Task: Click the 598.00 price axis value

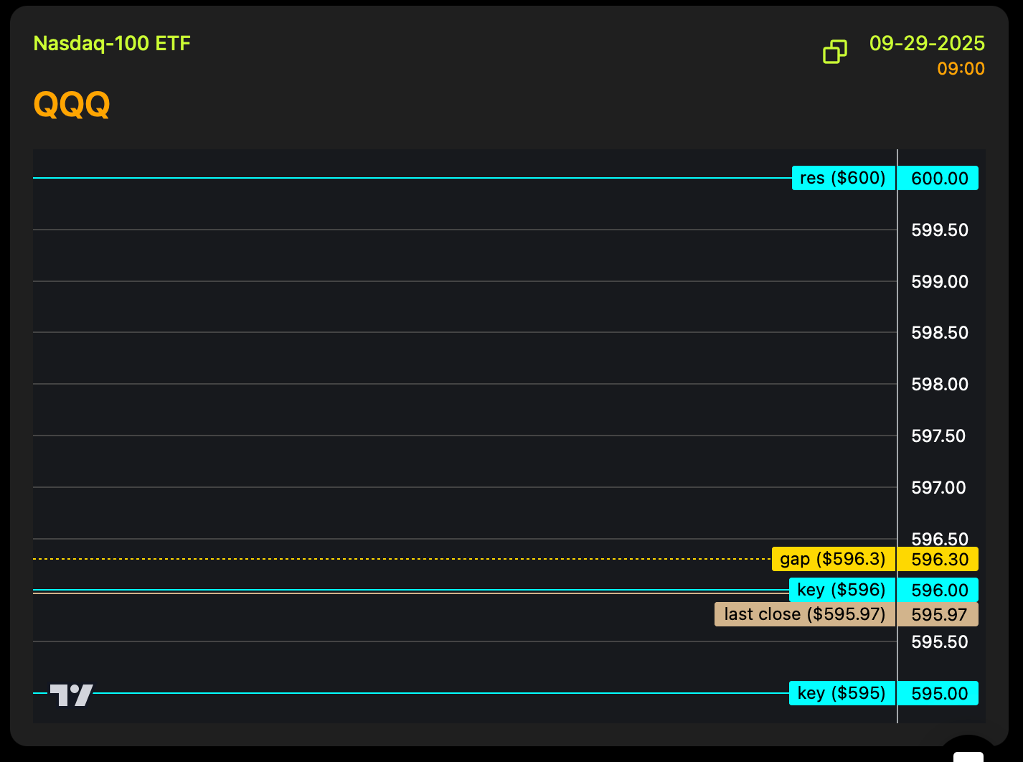Action: click(x=939, y=385)
